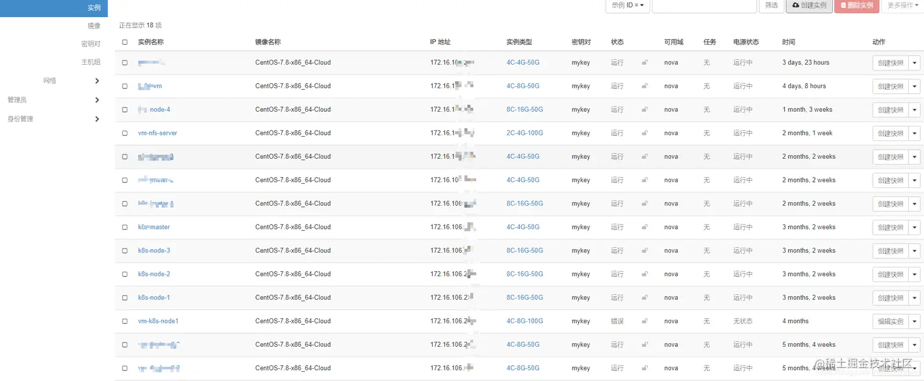Click lock icon in the k8s-master 4C-4G-50G row

645,227
